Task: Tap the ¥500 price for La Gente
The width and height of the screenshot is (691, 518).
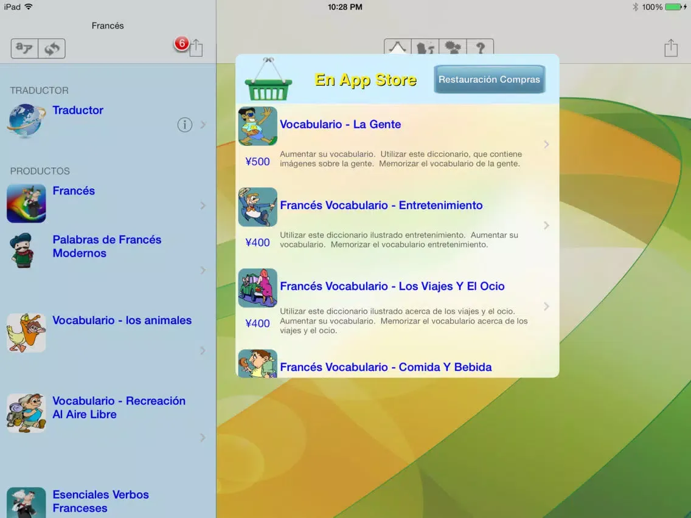Action: click(x=257, y=162)
